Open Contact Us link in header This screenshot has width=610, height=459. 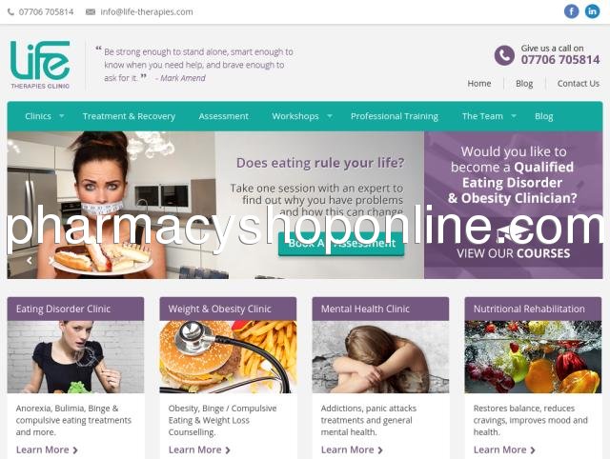click(x=579, y=84)
